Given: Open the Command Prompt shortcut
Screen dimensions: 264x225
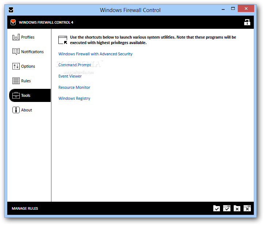Looking at the screenshot, I should click(75, 65).
